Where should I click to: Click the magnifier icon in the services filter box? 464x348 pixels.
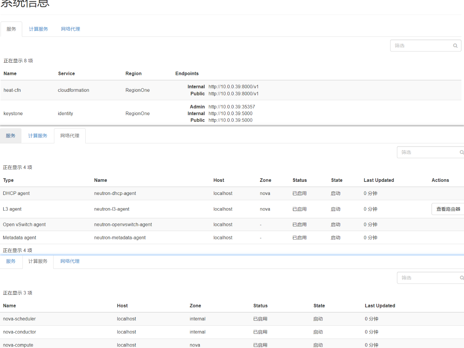pyautogui.click(x=455, y=46)
